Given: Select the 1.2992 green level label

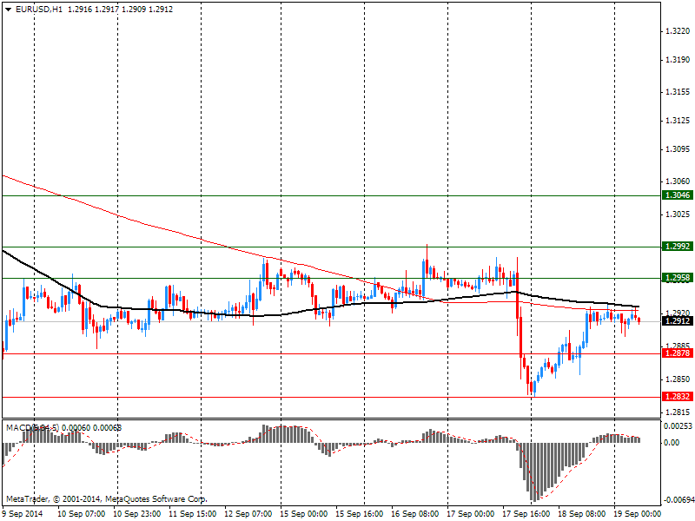Looking at the screenshot, I should coord(678,247).
